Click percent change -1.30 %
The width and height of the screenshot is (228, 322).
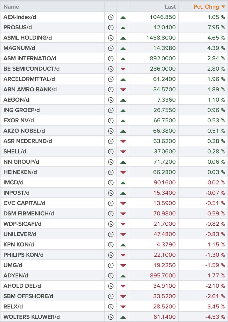pyautogui.click(x=215, y=255)
